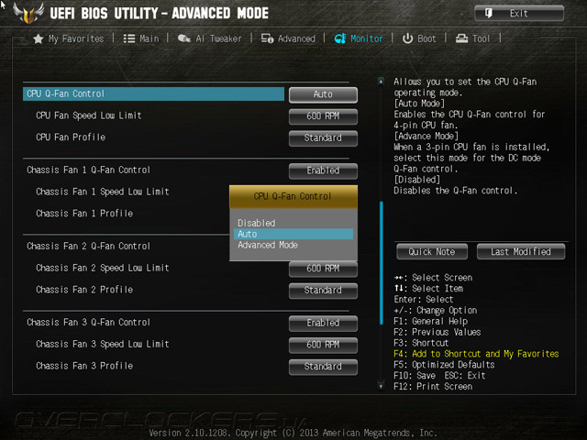Select Chassis Fan 2 Q-Fan Control label

pos(88,247)
